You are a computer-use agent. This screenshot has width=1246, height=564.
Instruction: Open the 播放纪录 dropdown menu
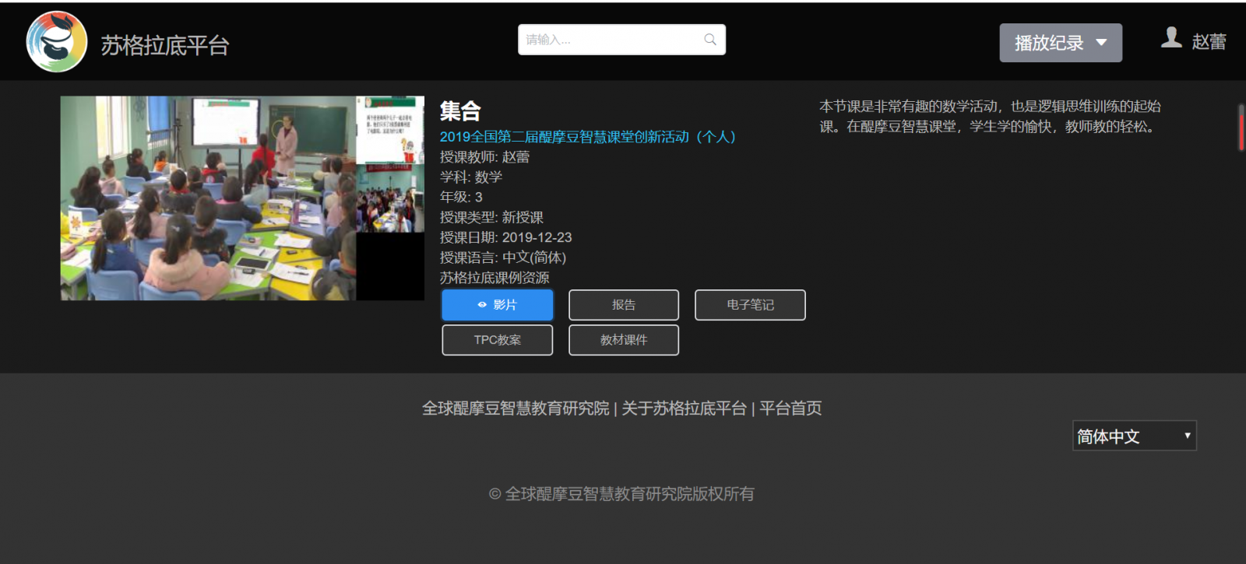[x=1060, y=43]
